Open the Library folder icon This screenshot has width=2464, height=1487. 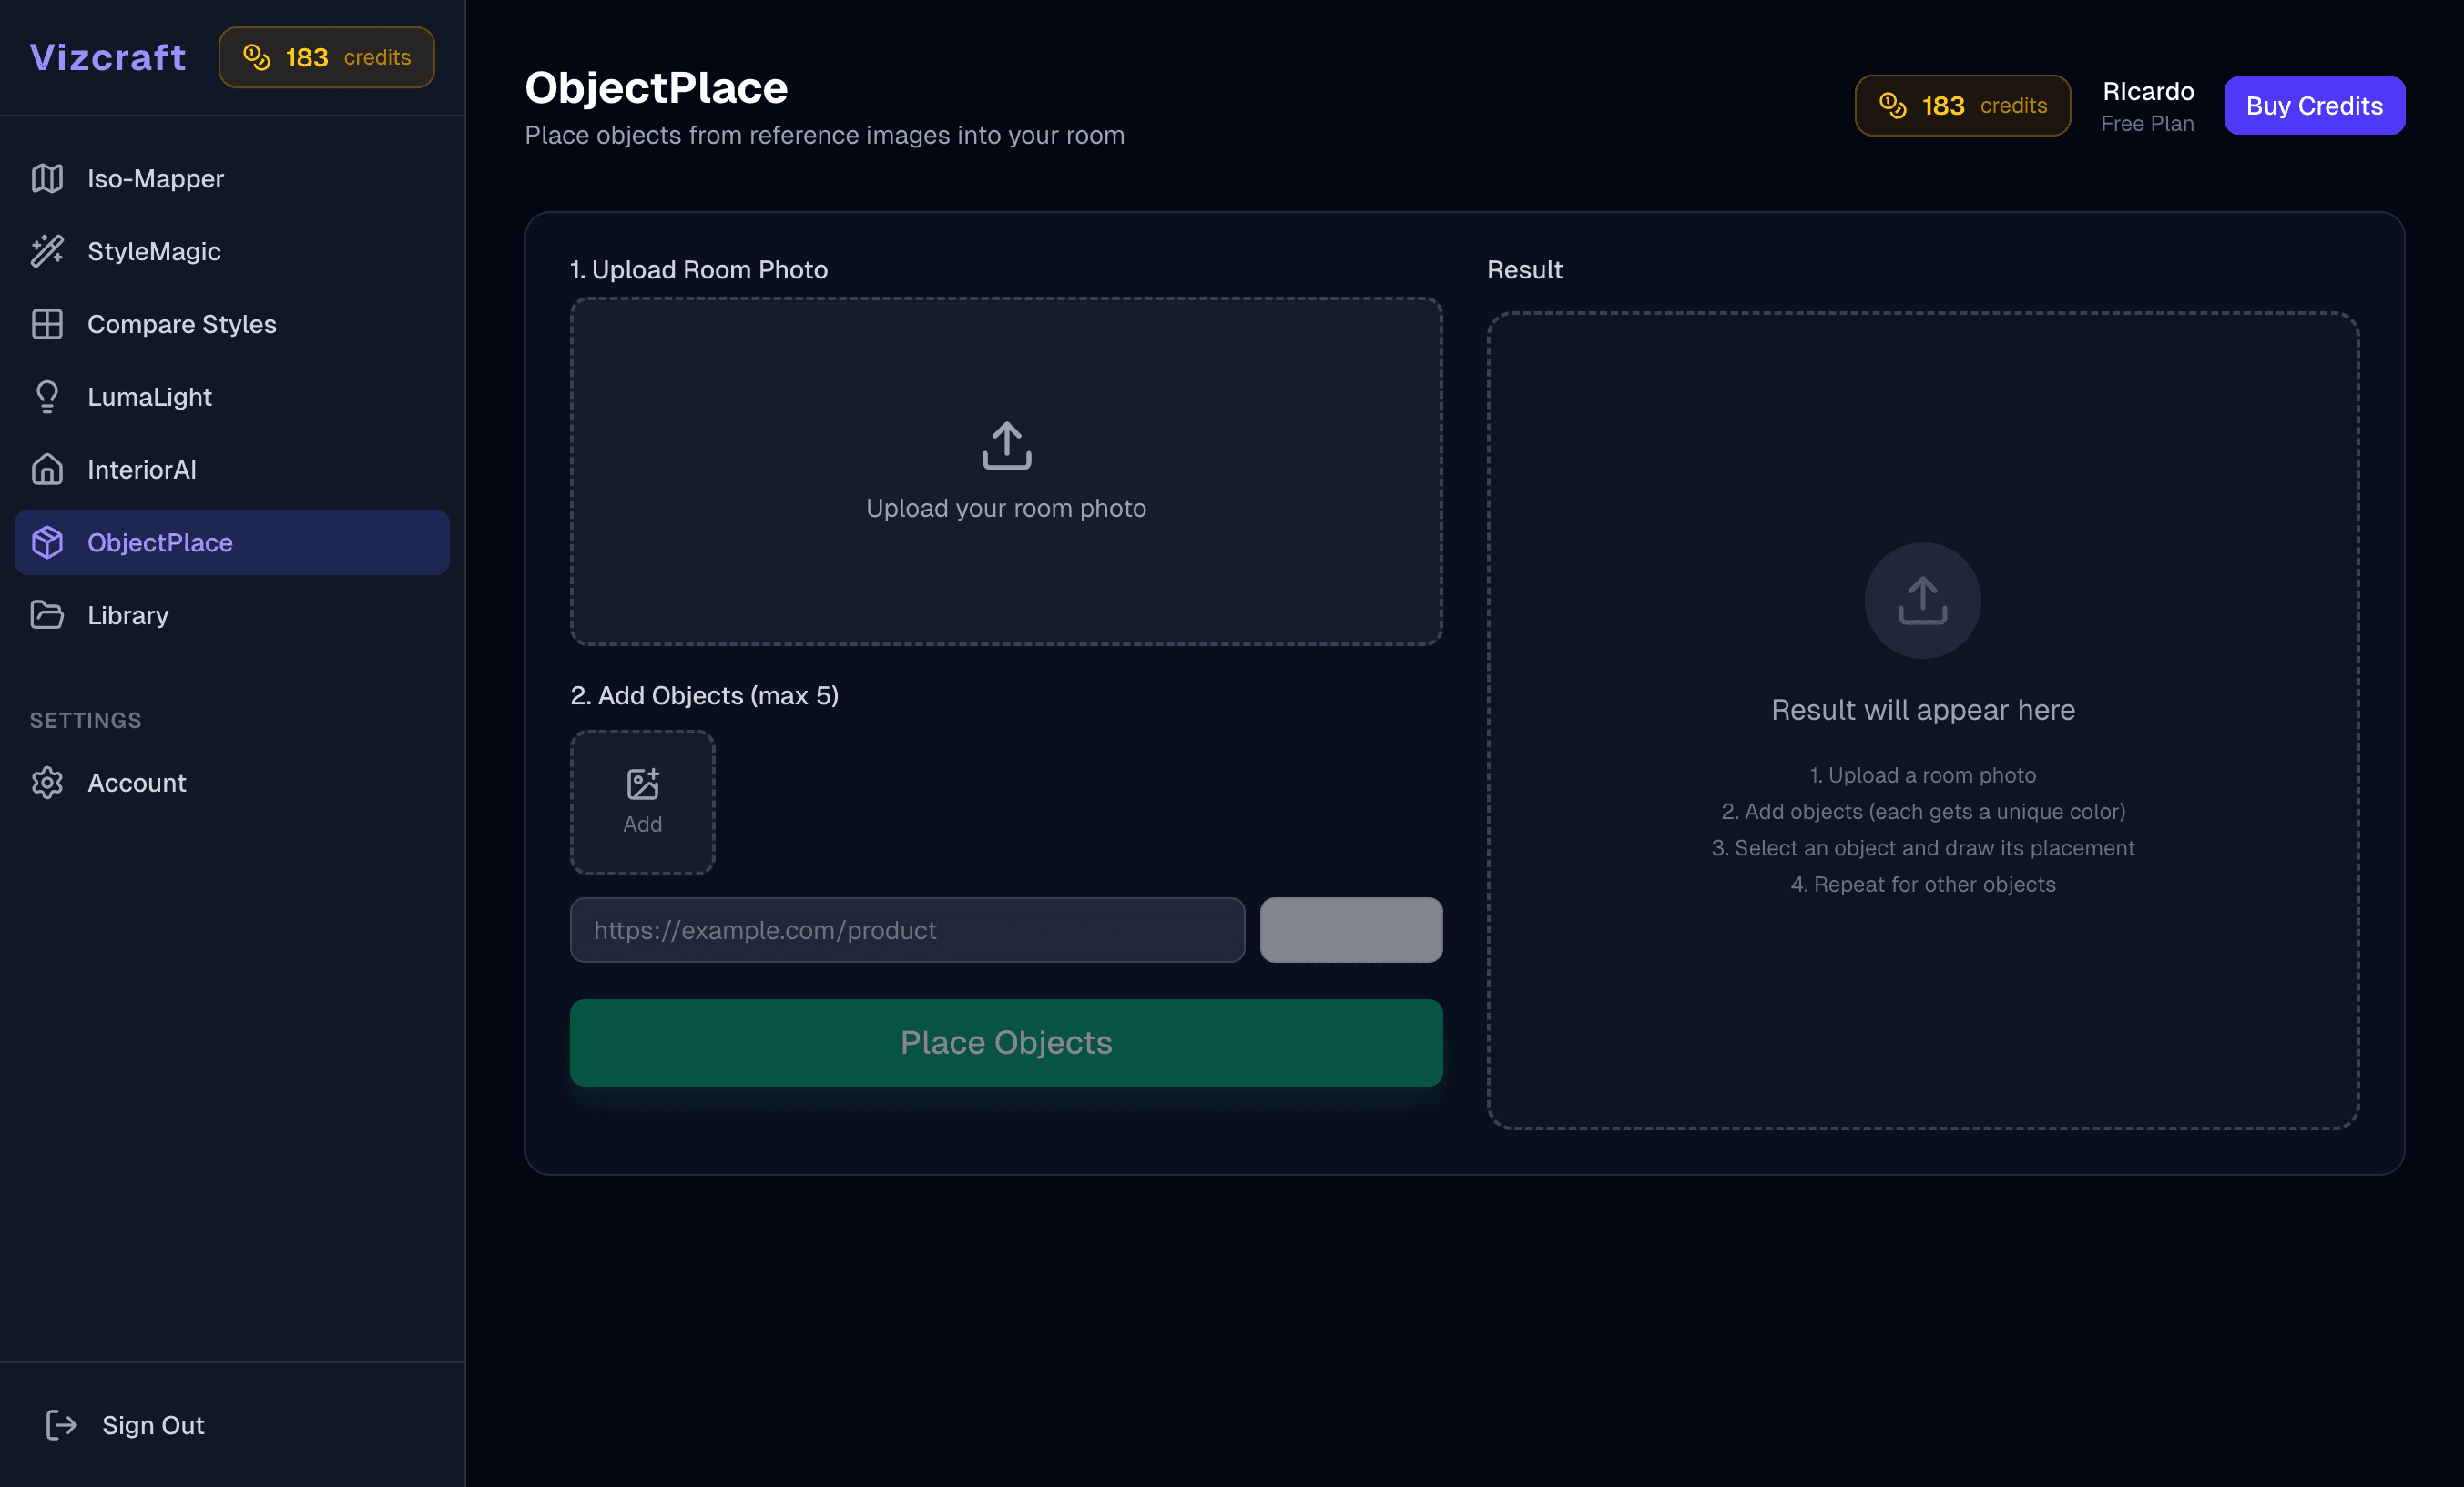(x=47, y=614)
